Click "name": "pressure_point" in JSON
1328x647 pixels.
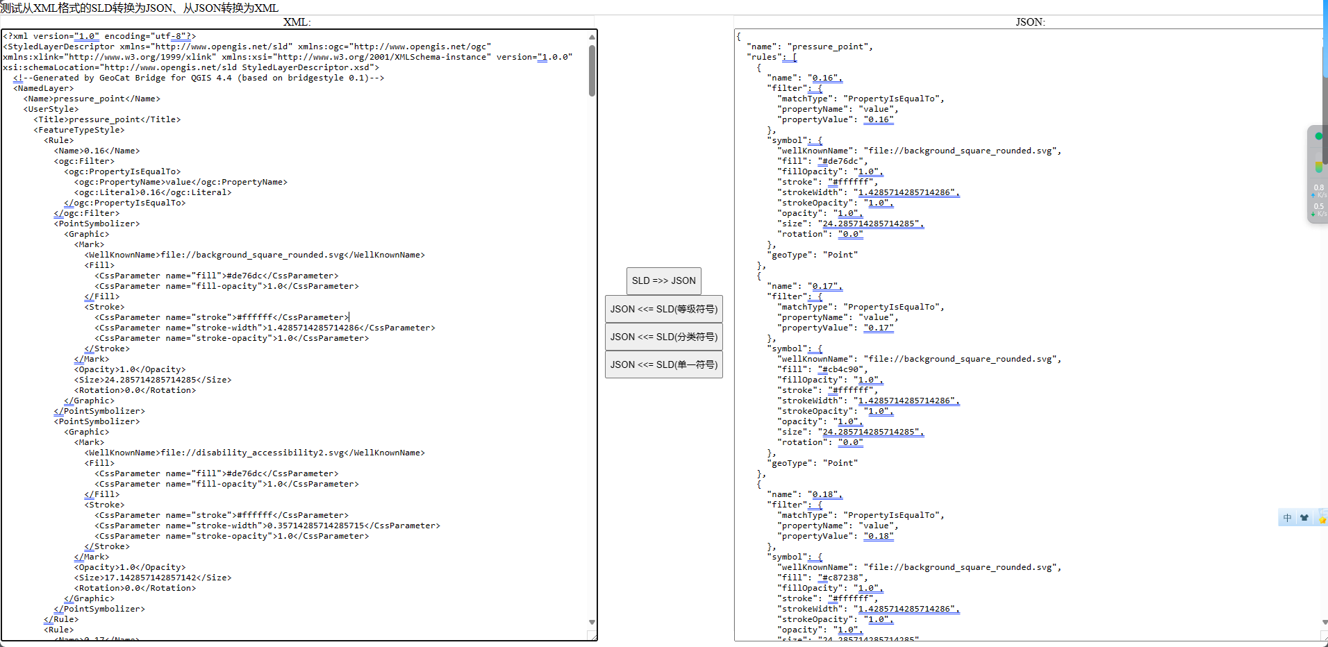[x=810, y=47]
